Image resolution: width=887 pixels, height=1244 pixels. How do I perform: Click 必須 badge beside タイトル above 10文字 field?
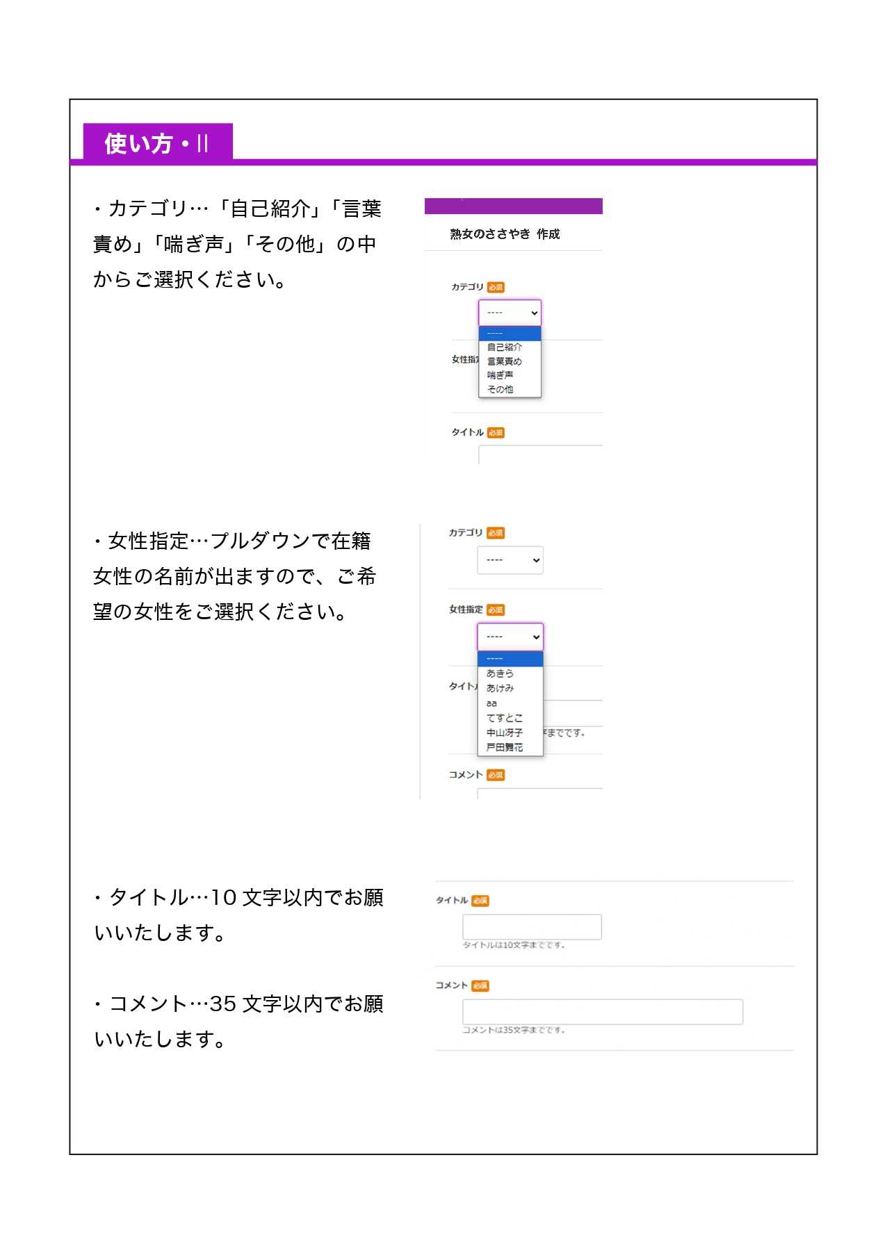click(x=480, y=901)
